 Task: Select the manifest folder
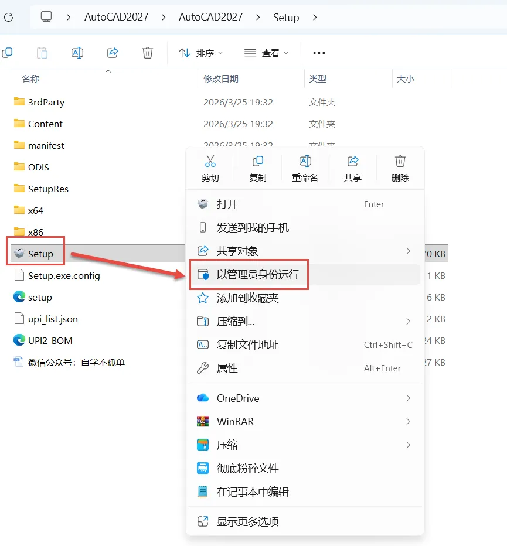click(39, 145)
